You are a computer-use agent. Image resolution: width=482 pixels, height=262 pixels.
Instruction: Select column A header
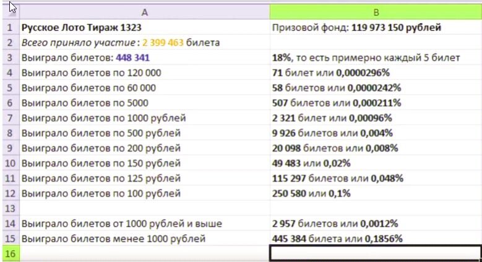point(145,12)
